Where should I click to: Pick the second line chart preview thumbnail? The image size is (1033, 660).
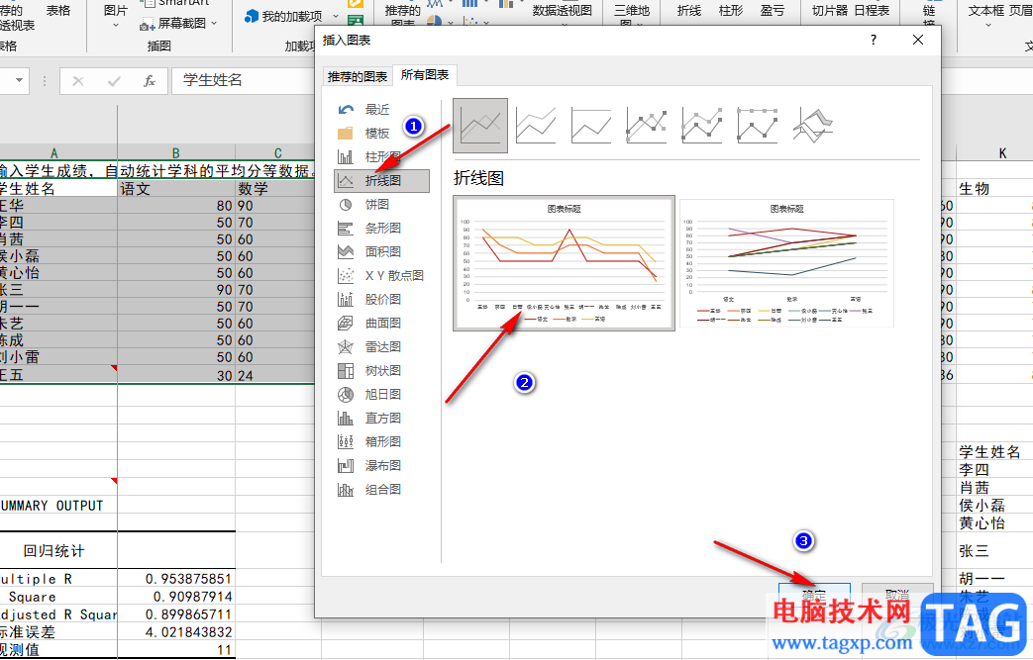coord(786,262)
